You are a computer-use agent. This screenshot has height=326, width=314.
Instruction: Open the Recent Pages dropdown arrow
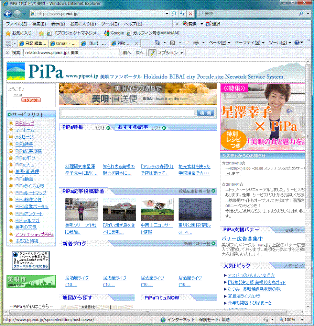pyautogui.click(x=24, y=14)
